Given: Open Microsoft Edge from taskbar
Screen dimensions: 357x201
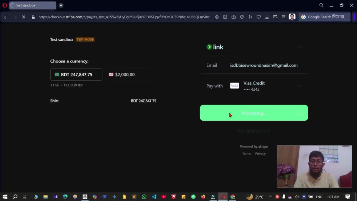Looking at the screenshot, I should click(65, 197).
